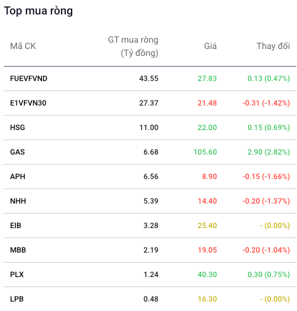This screenshot has height=311, width=297.
Task: Click the GAS ticker symbol
Action: tap(18, 152)
